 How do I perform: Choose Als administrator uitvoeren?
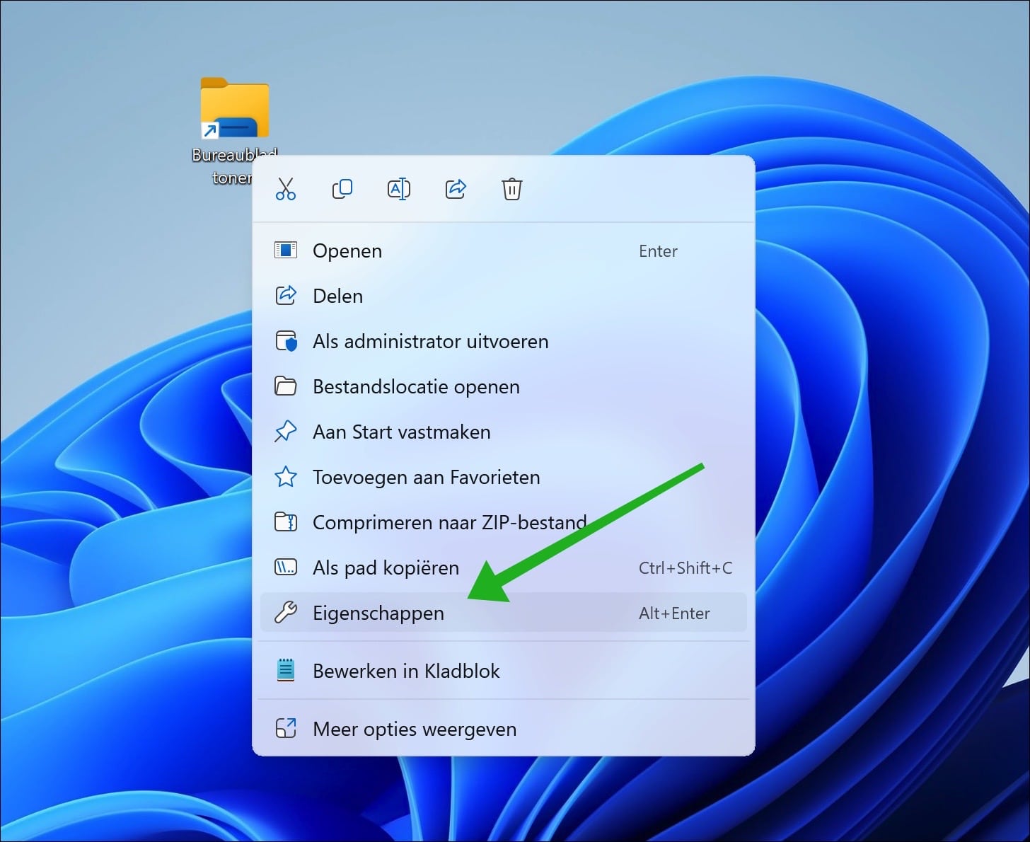pos(430,341)
